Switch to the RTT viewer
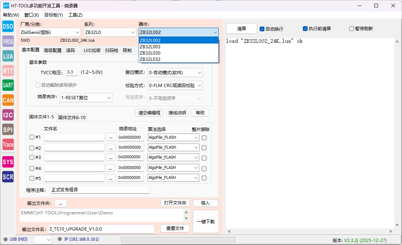 (x=8, y=71)
